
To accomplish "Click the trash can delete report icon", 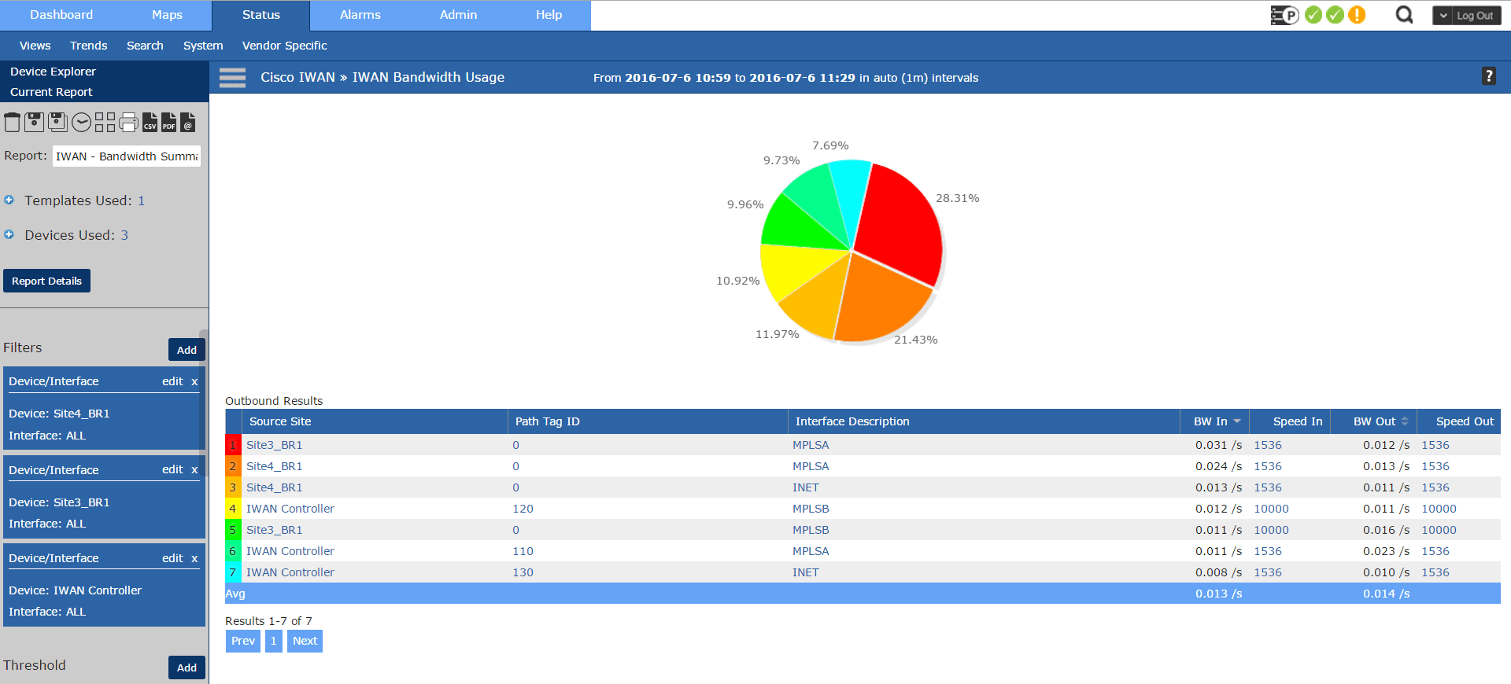I will point(12,122).
